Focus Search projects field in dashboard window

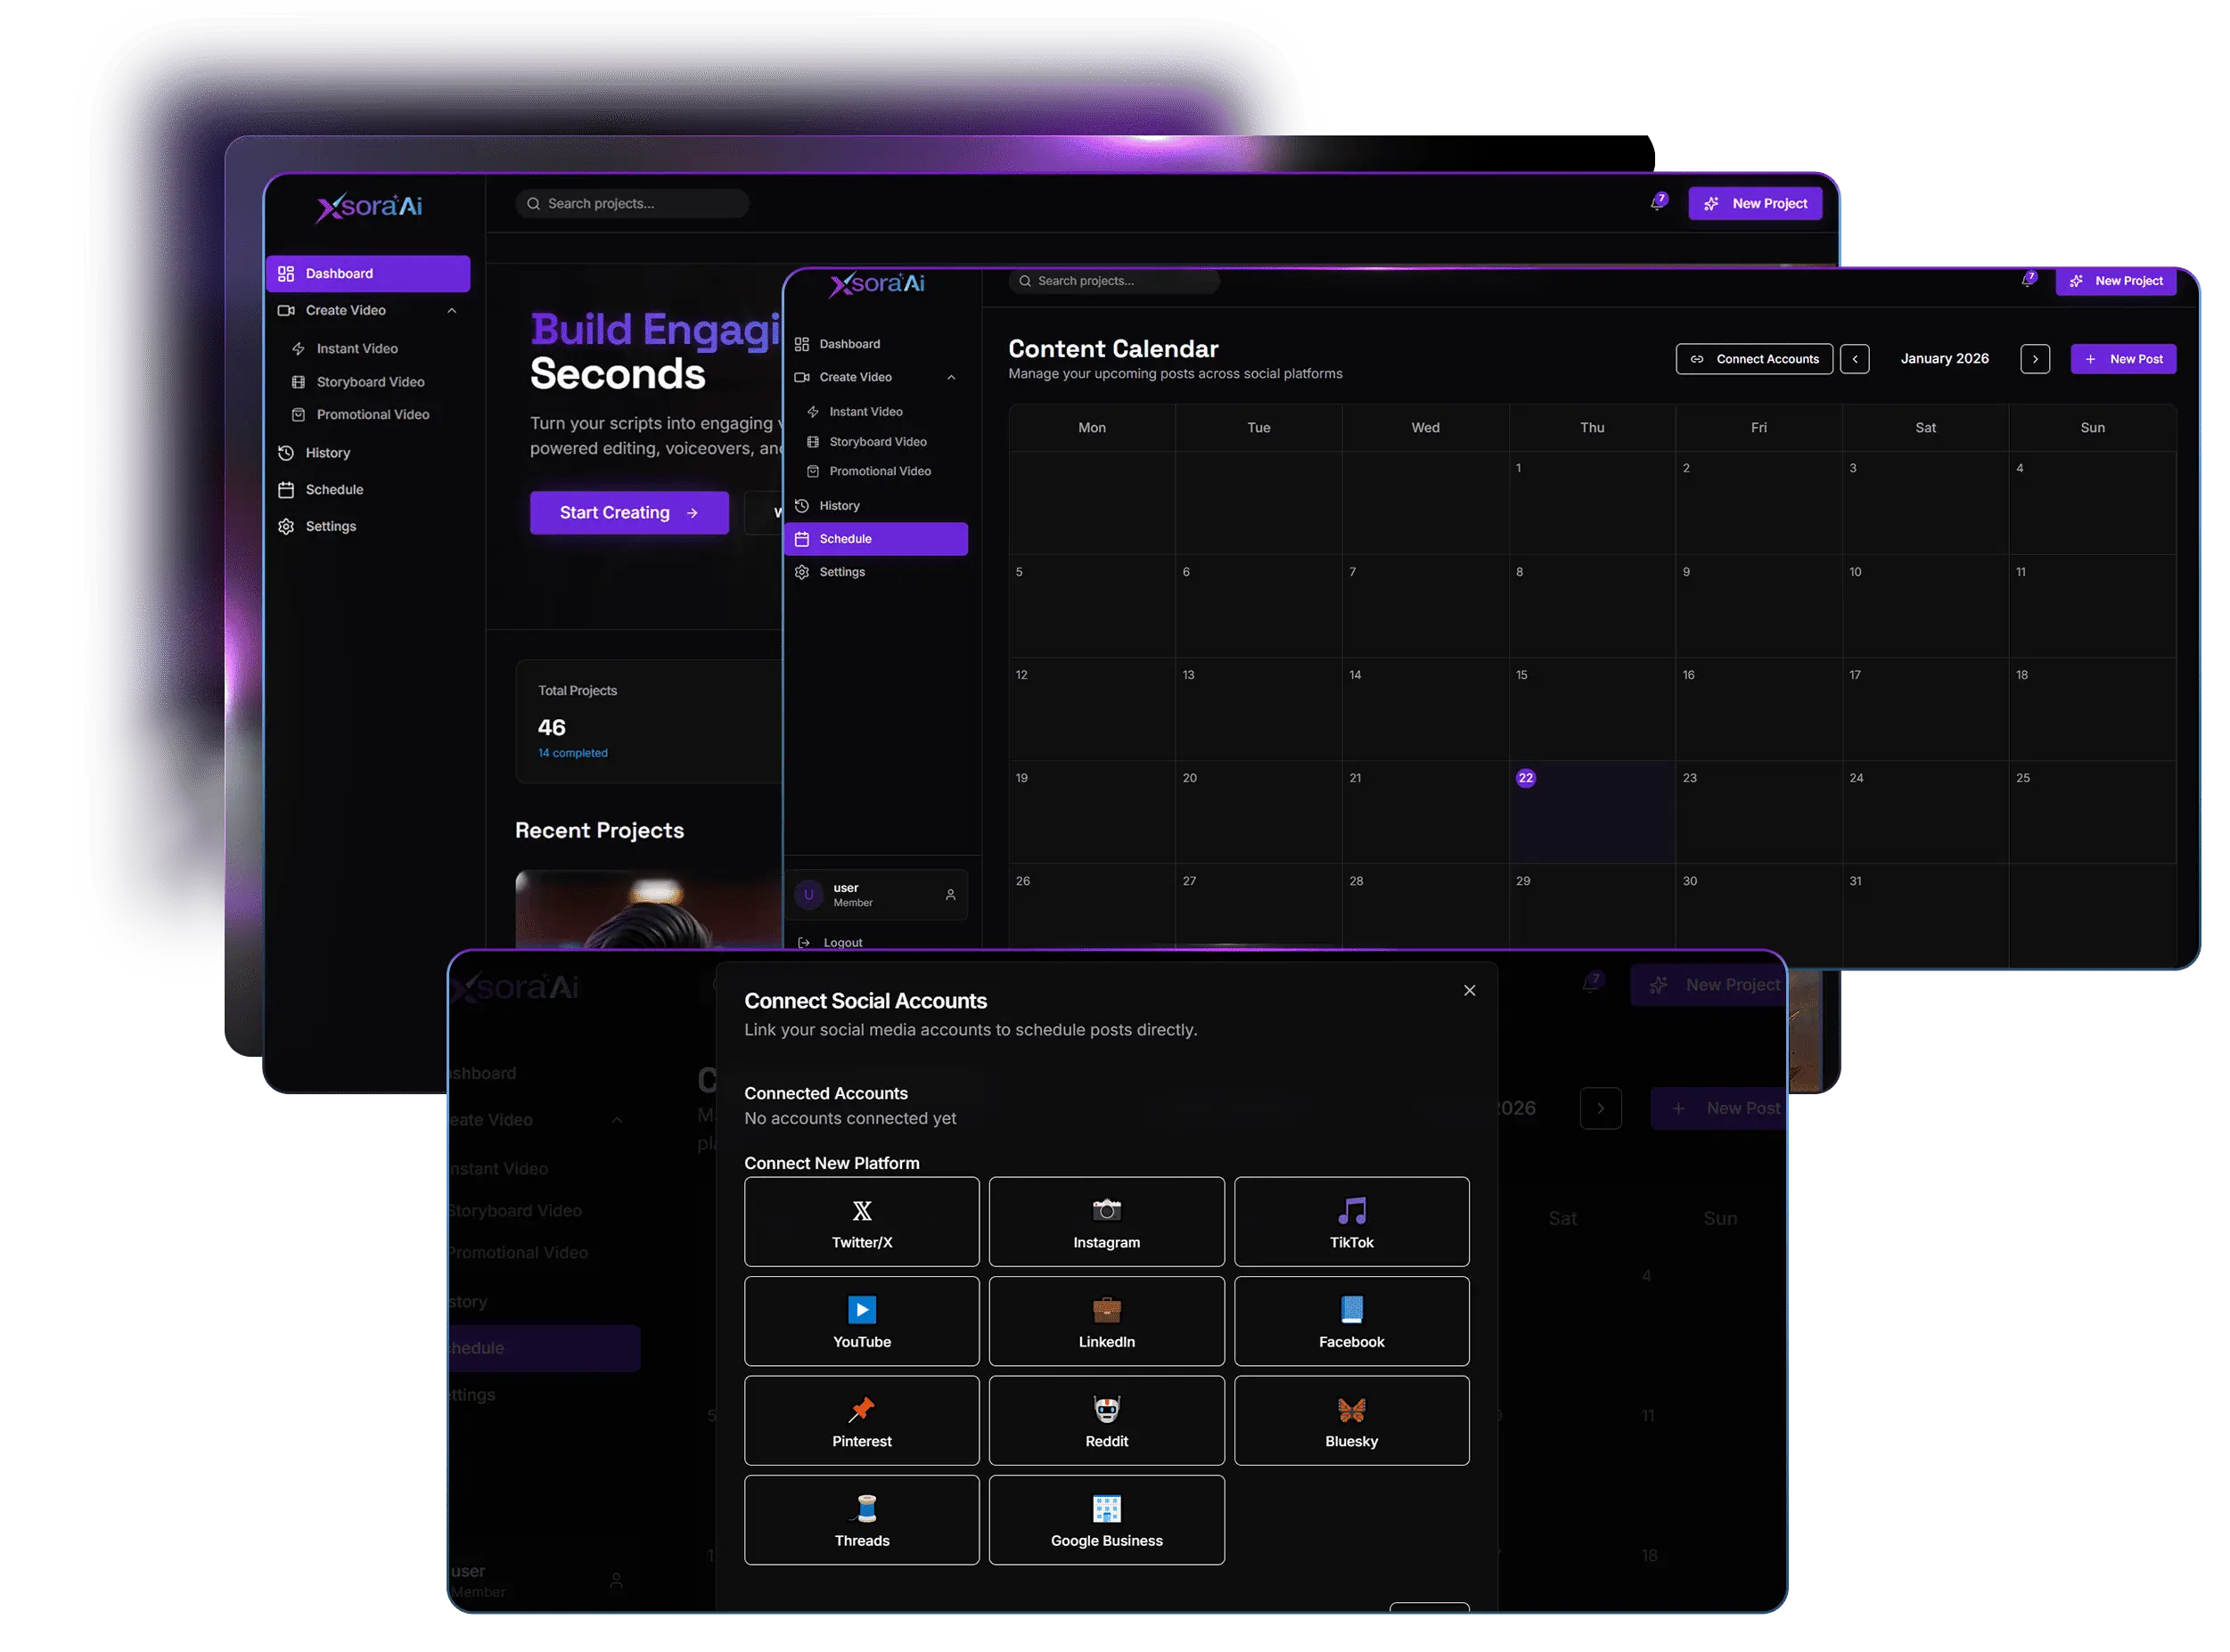point(632,203)
